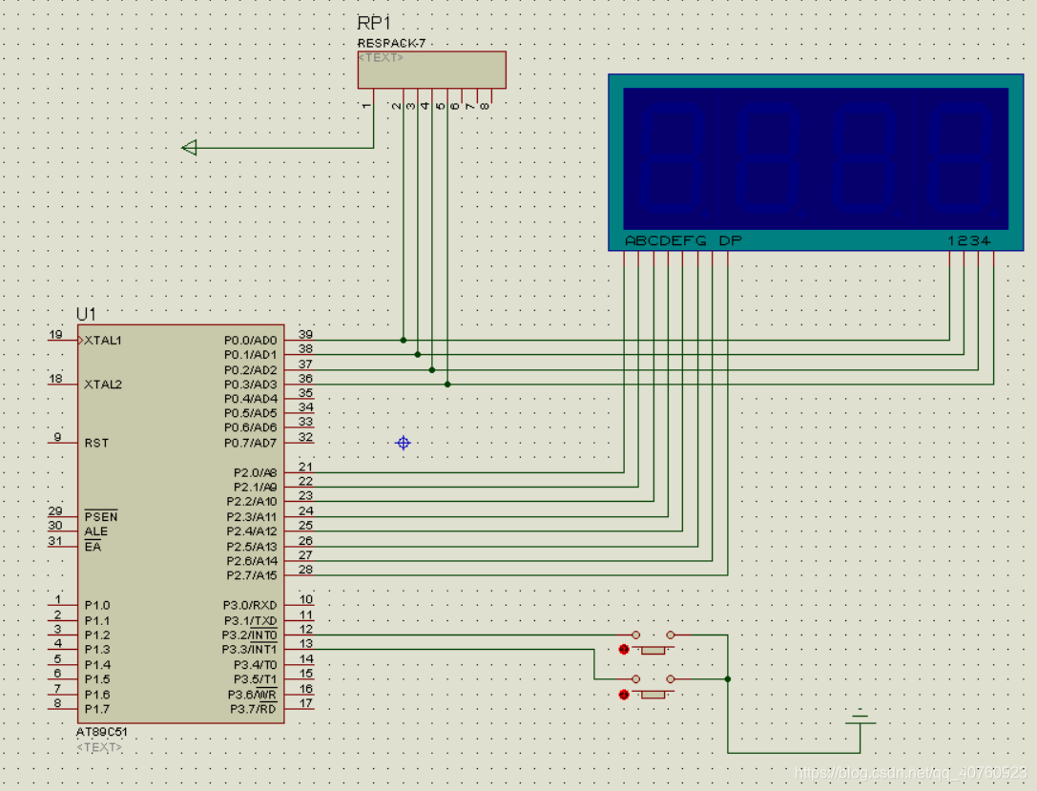
Task: Click the upper pushbutton actuator on P3.2 line
Action: [653, 651]
